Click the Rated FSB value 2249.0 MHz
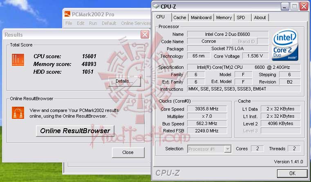Screen dimensions: 311x182 pyautogui.click(x=207, y=131)
